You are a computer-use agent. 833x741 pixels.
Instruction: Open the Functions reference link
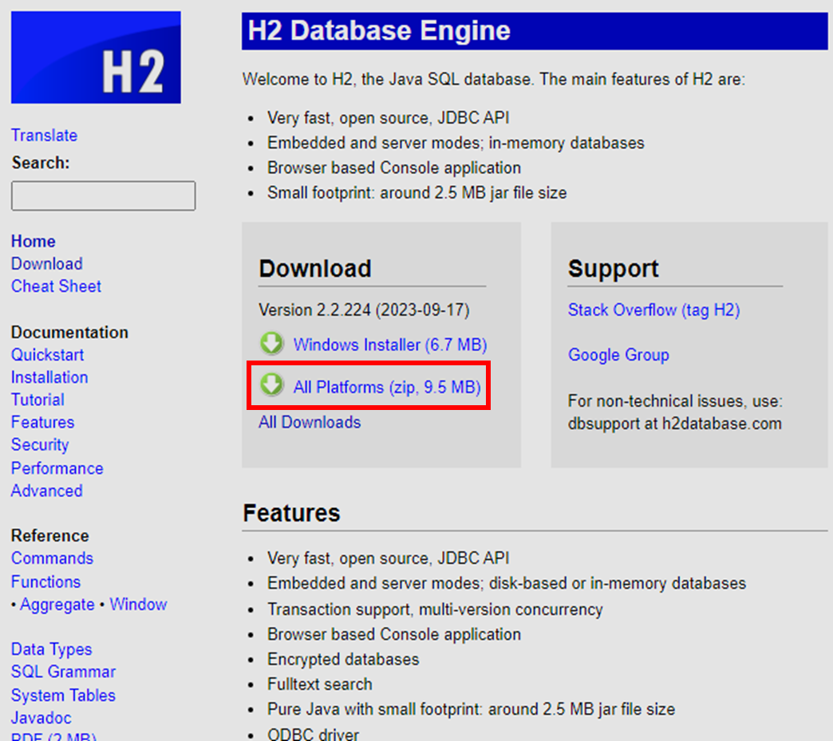pos(45,581)
